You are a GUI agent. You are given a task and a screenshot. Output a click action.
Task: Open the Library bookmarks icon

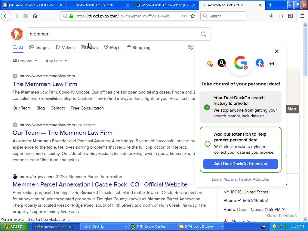281,16
